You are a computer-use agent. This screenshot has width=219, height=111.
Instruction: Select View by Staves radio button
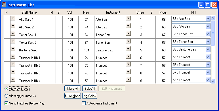point(6,89)
